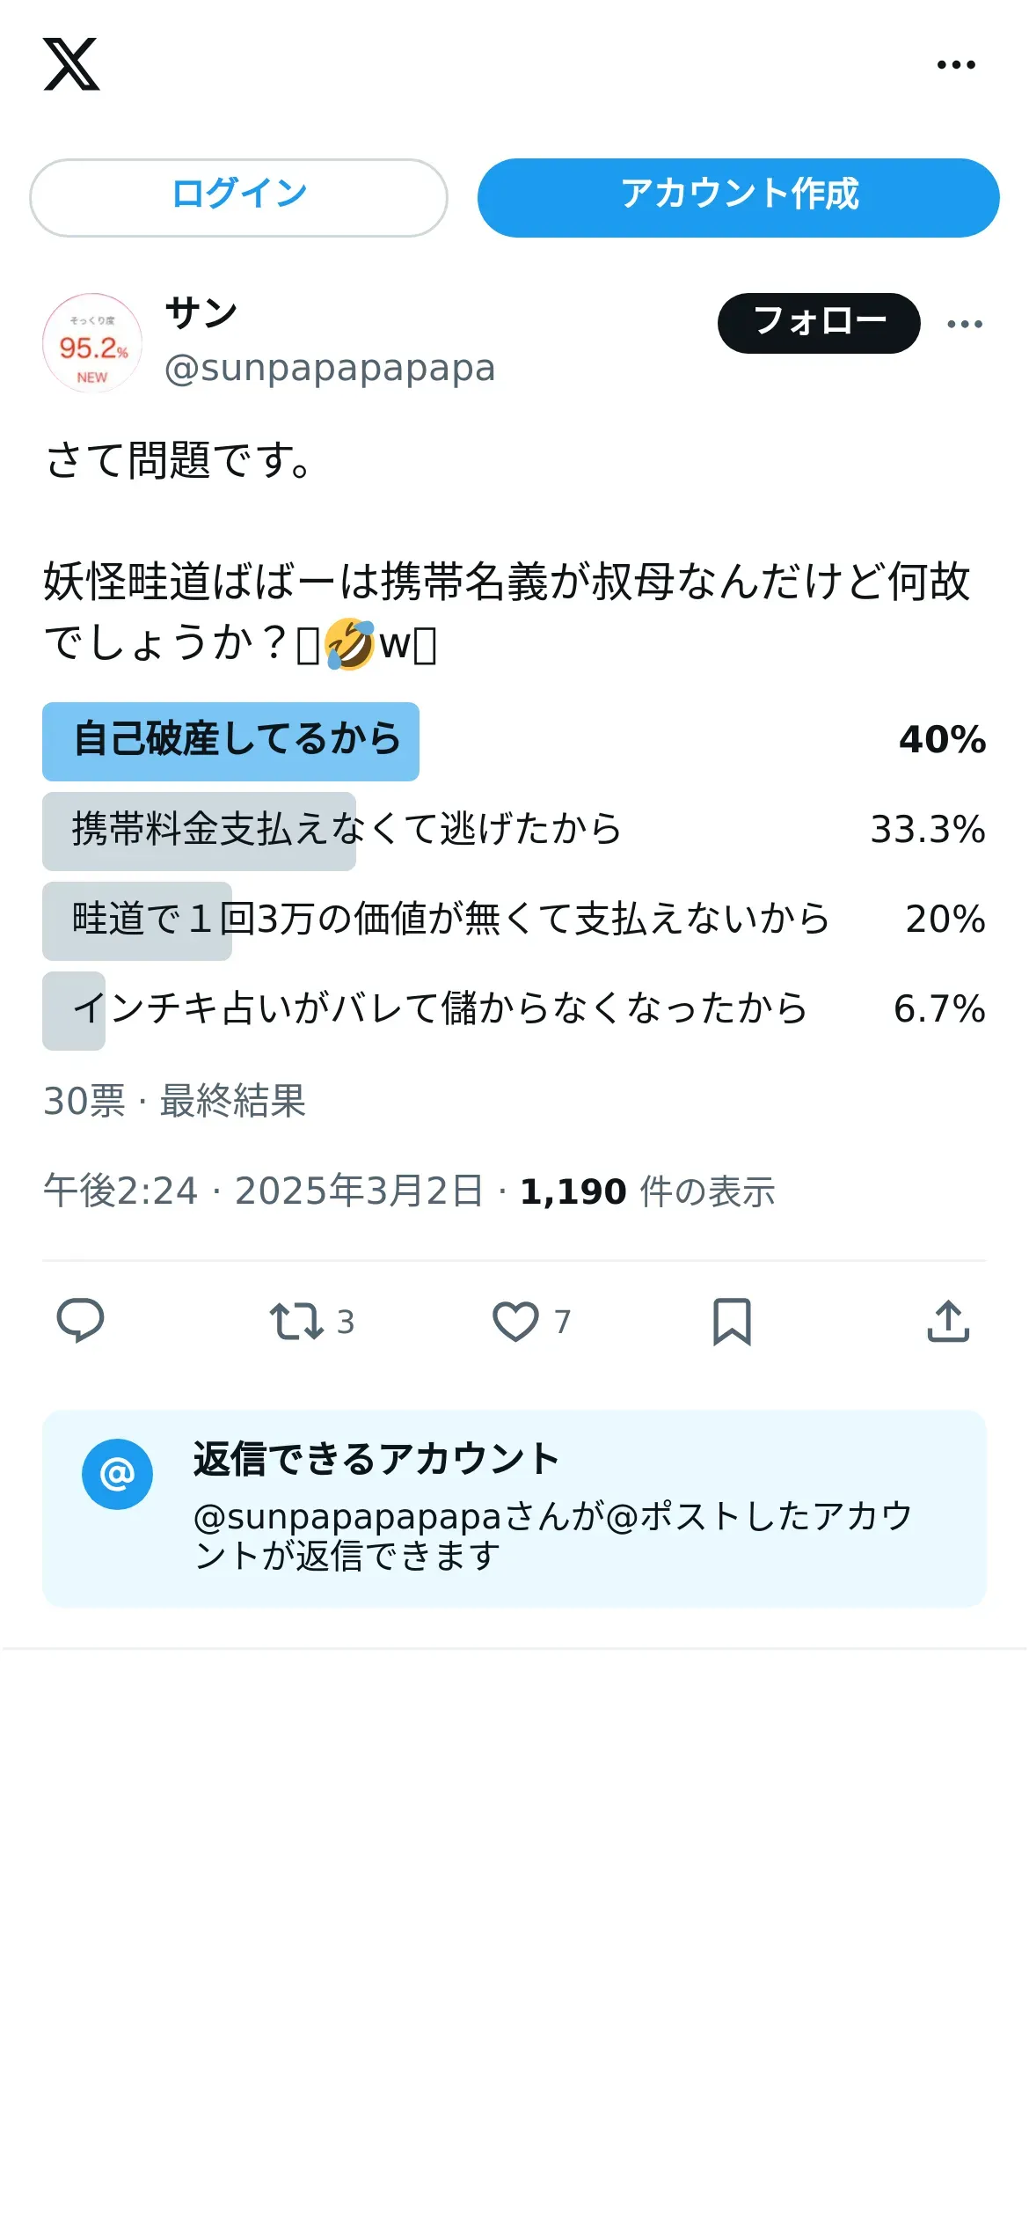The height and width of the screenshot is (2228, 1029).
Task: Select the 畦道で１回3万の価値が無くて poll option
Action: tap(514, 920)
